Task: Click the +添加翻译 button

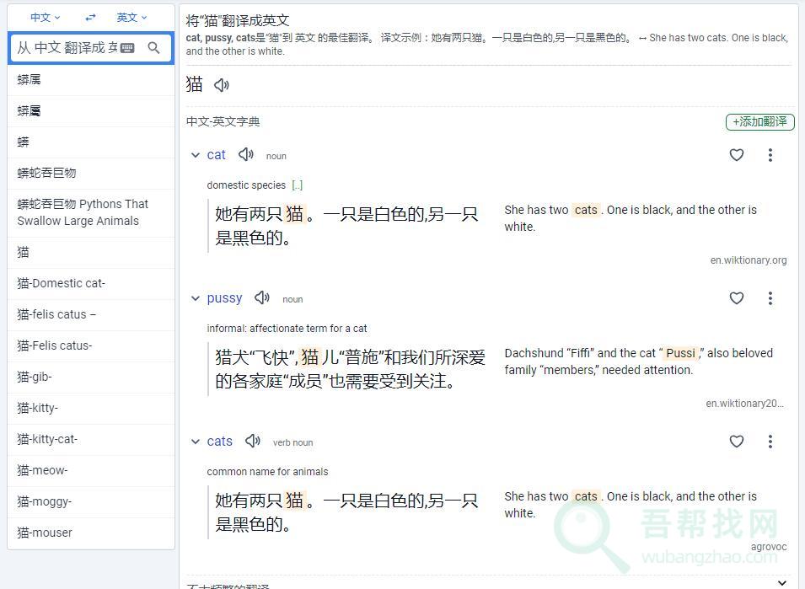Action: point(758,121)
